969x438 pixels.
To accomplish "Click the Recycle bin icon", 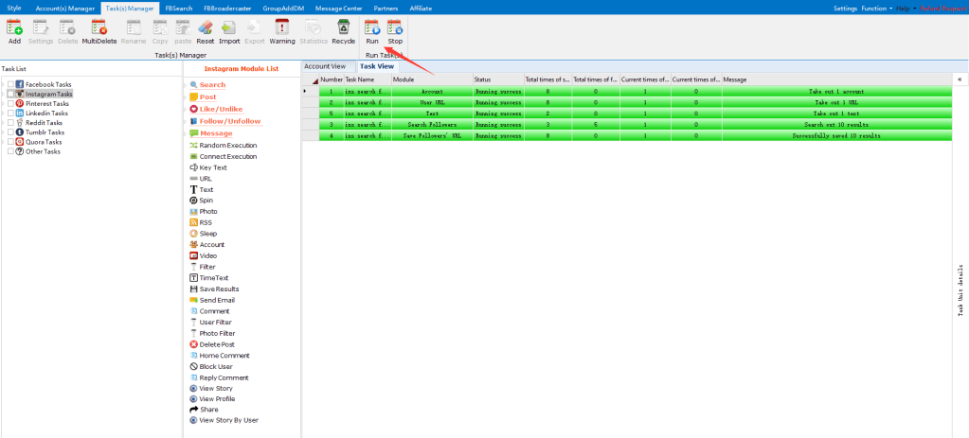I will [x=343, y=27].
